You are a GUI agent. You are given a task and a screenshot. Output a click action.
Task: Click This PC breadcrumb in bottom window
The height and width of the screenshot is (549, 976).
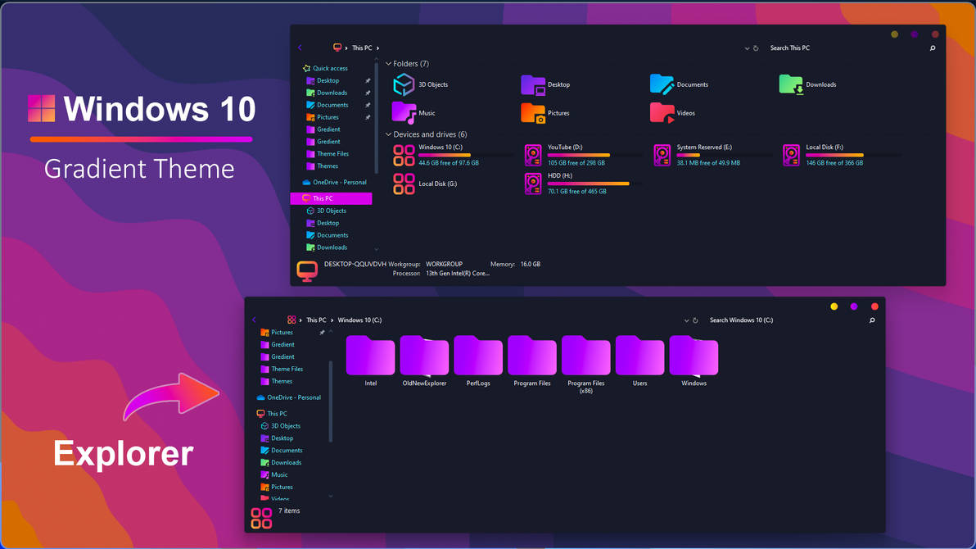point(316,320)
